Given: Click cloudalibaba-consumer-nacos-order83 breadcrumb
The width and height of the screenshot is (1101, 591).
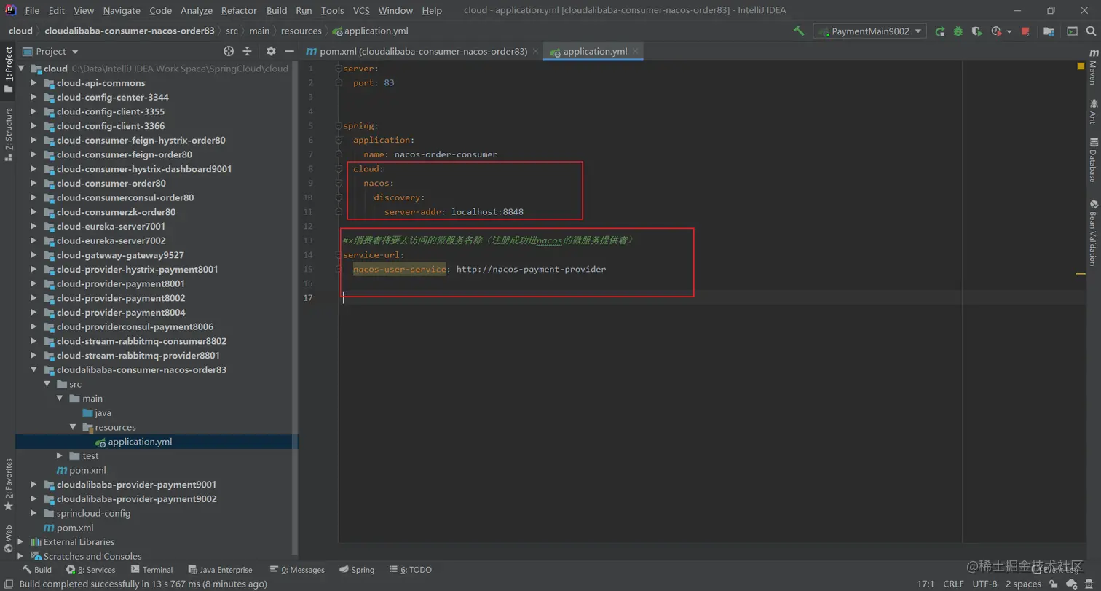Looking at the screenshot, I should 130,31.
